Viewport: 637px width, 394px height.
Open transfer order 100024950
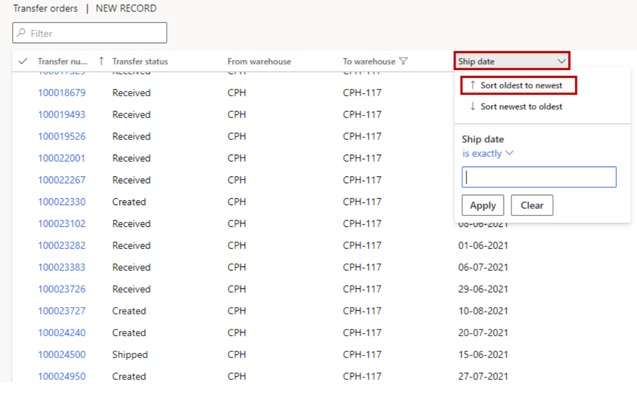(x=61, y=376)
